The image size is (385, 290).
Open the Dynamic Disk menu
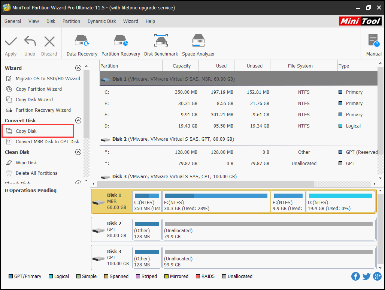(x=101, y=21)
